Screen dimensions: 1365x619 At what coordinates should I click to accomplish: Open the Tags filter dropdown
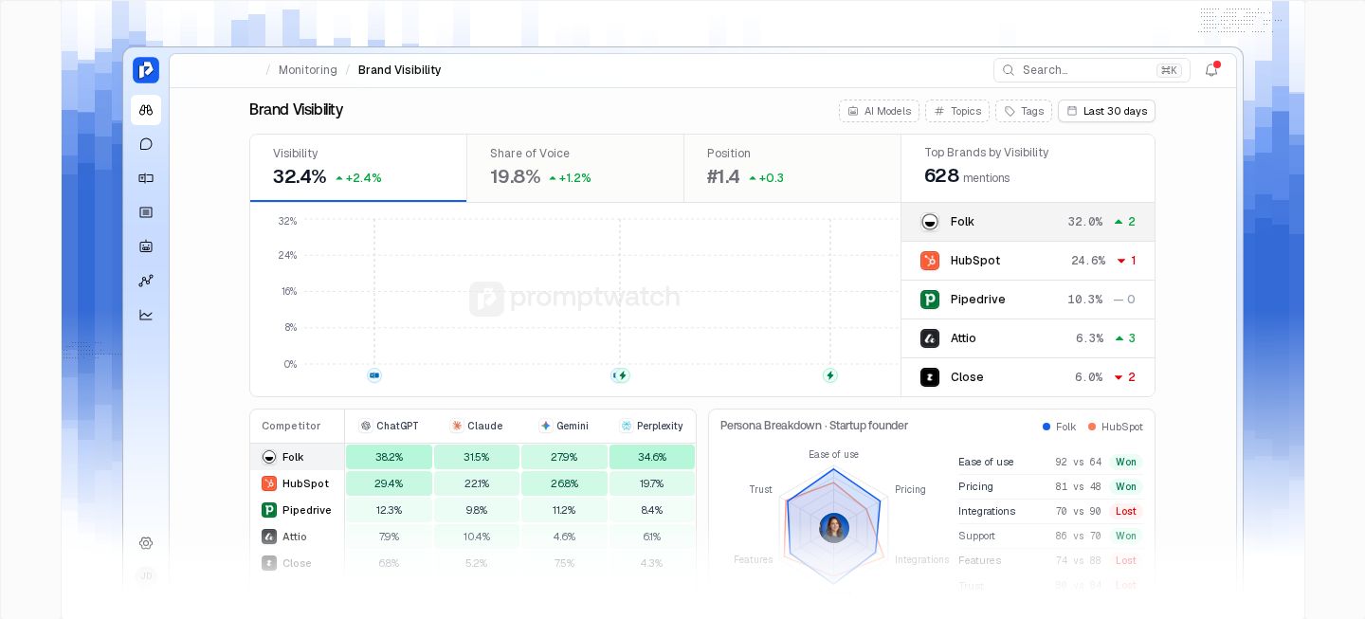pos(1024,111)
